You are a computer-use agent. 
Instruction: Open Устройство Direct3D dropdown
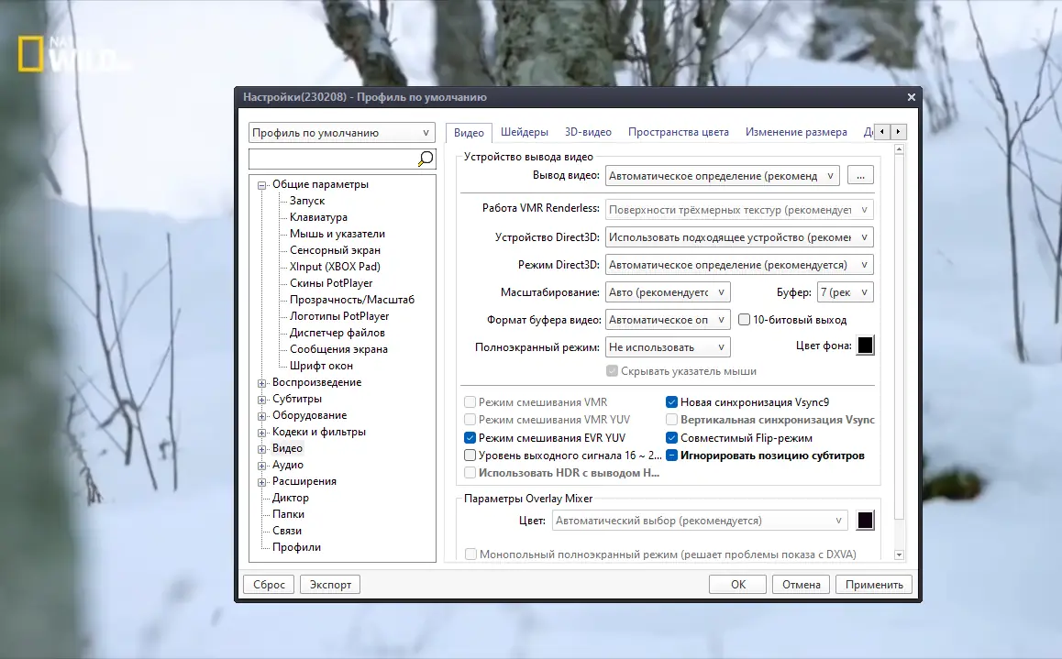[x=739, y=237]
